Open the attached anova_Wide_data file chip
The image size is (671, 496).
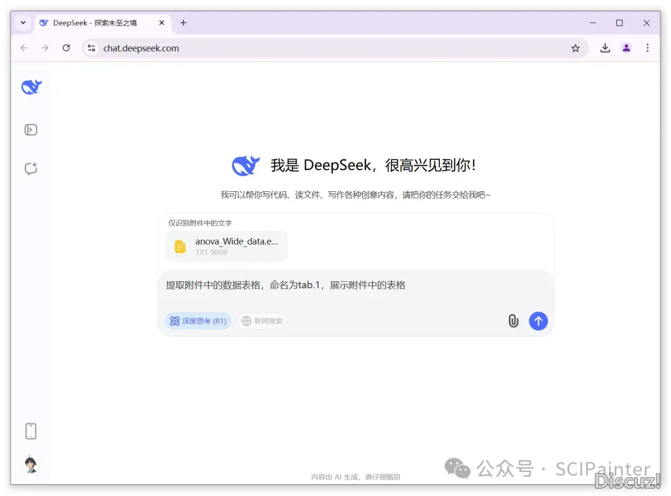227,246
